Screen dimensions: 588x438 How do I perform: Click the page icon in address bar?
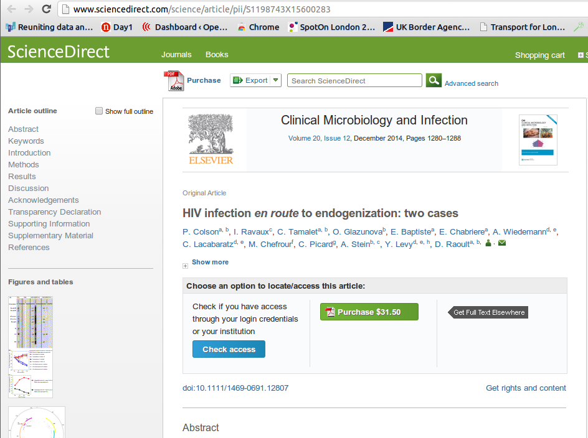[x=65, y=9]
